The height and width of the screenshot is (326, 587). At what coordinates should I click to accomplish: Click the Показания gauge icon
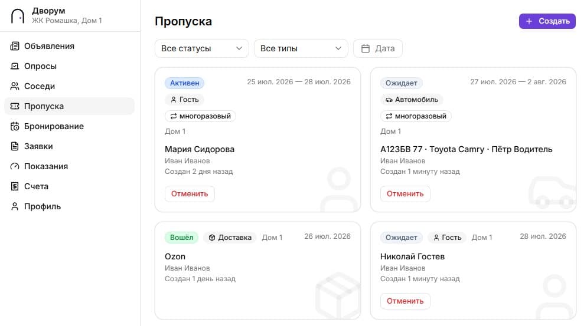pos(15,166)
